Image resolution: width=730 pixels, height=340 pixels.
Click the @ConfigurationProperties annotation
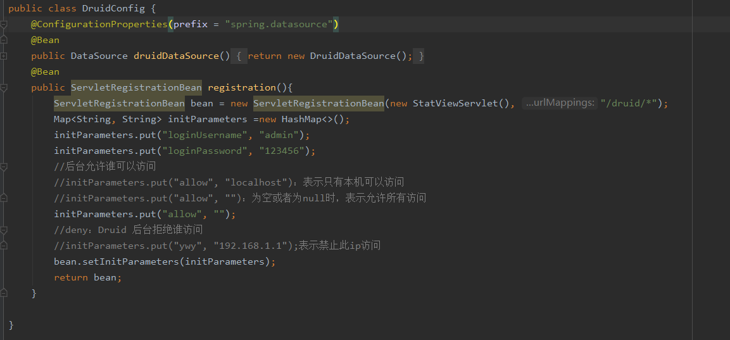99,24
